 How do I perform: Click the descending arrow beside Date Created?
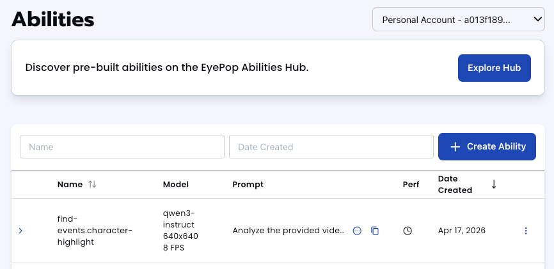coord(494,184)
